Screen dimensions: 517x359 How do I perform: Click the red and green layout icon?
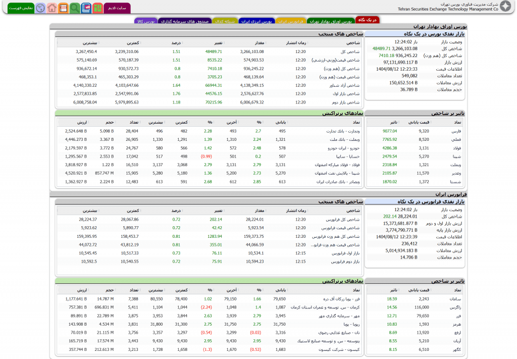97,8
